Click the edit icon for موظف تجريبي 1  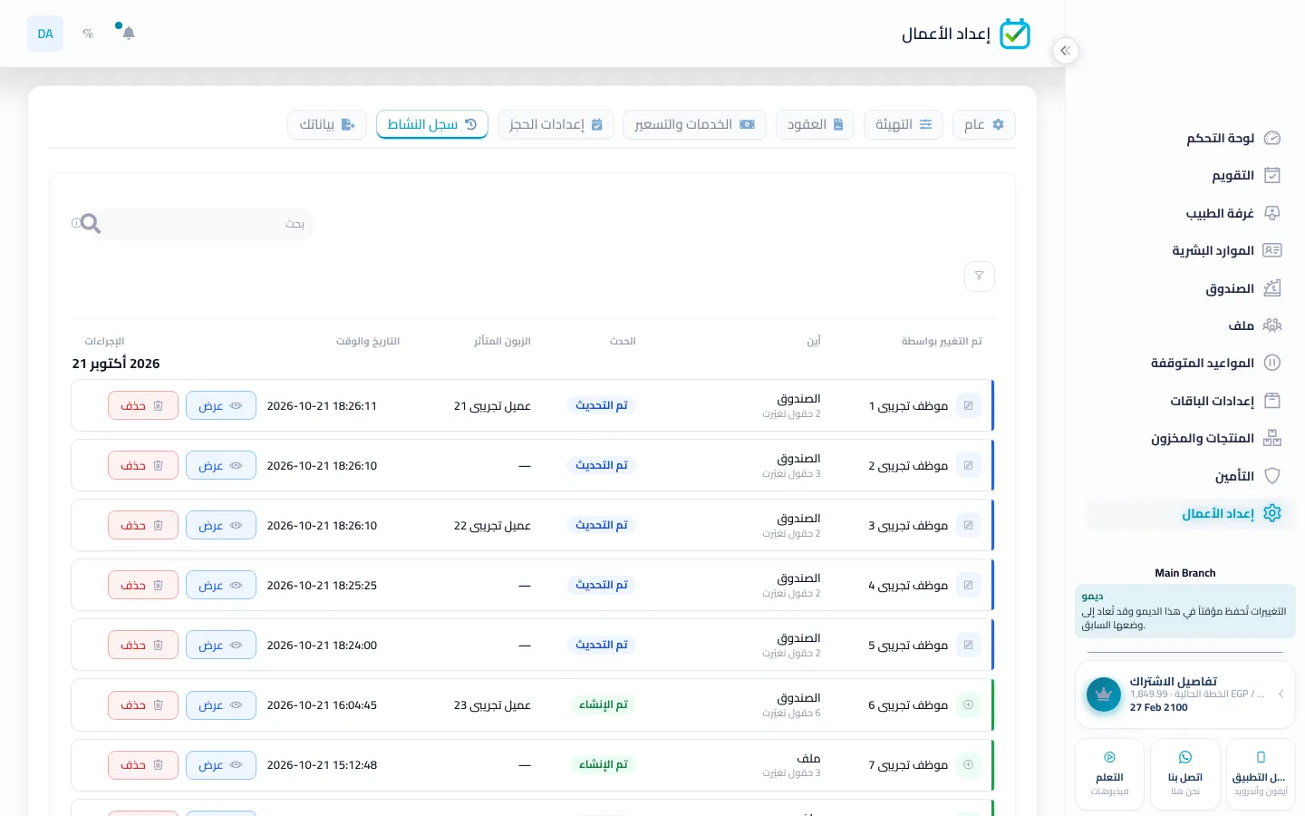tap(968, 405)
